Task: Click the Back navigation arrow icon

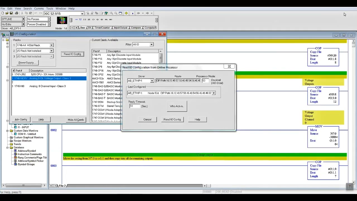Action: [139, 13]
